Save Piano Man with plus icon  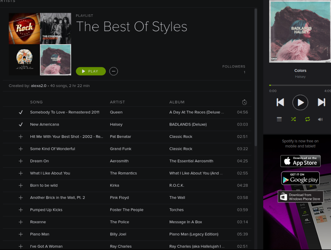pyautogui.click(x=21, y=234)
